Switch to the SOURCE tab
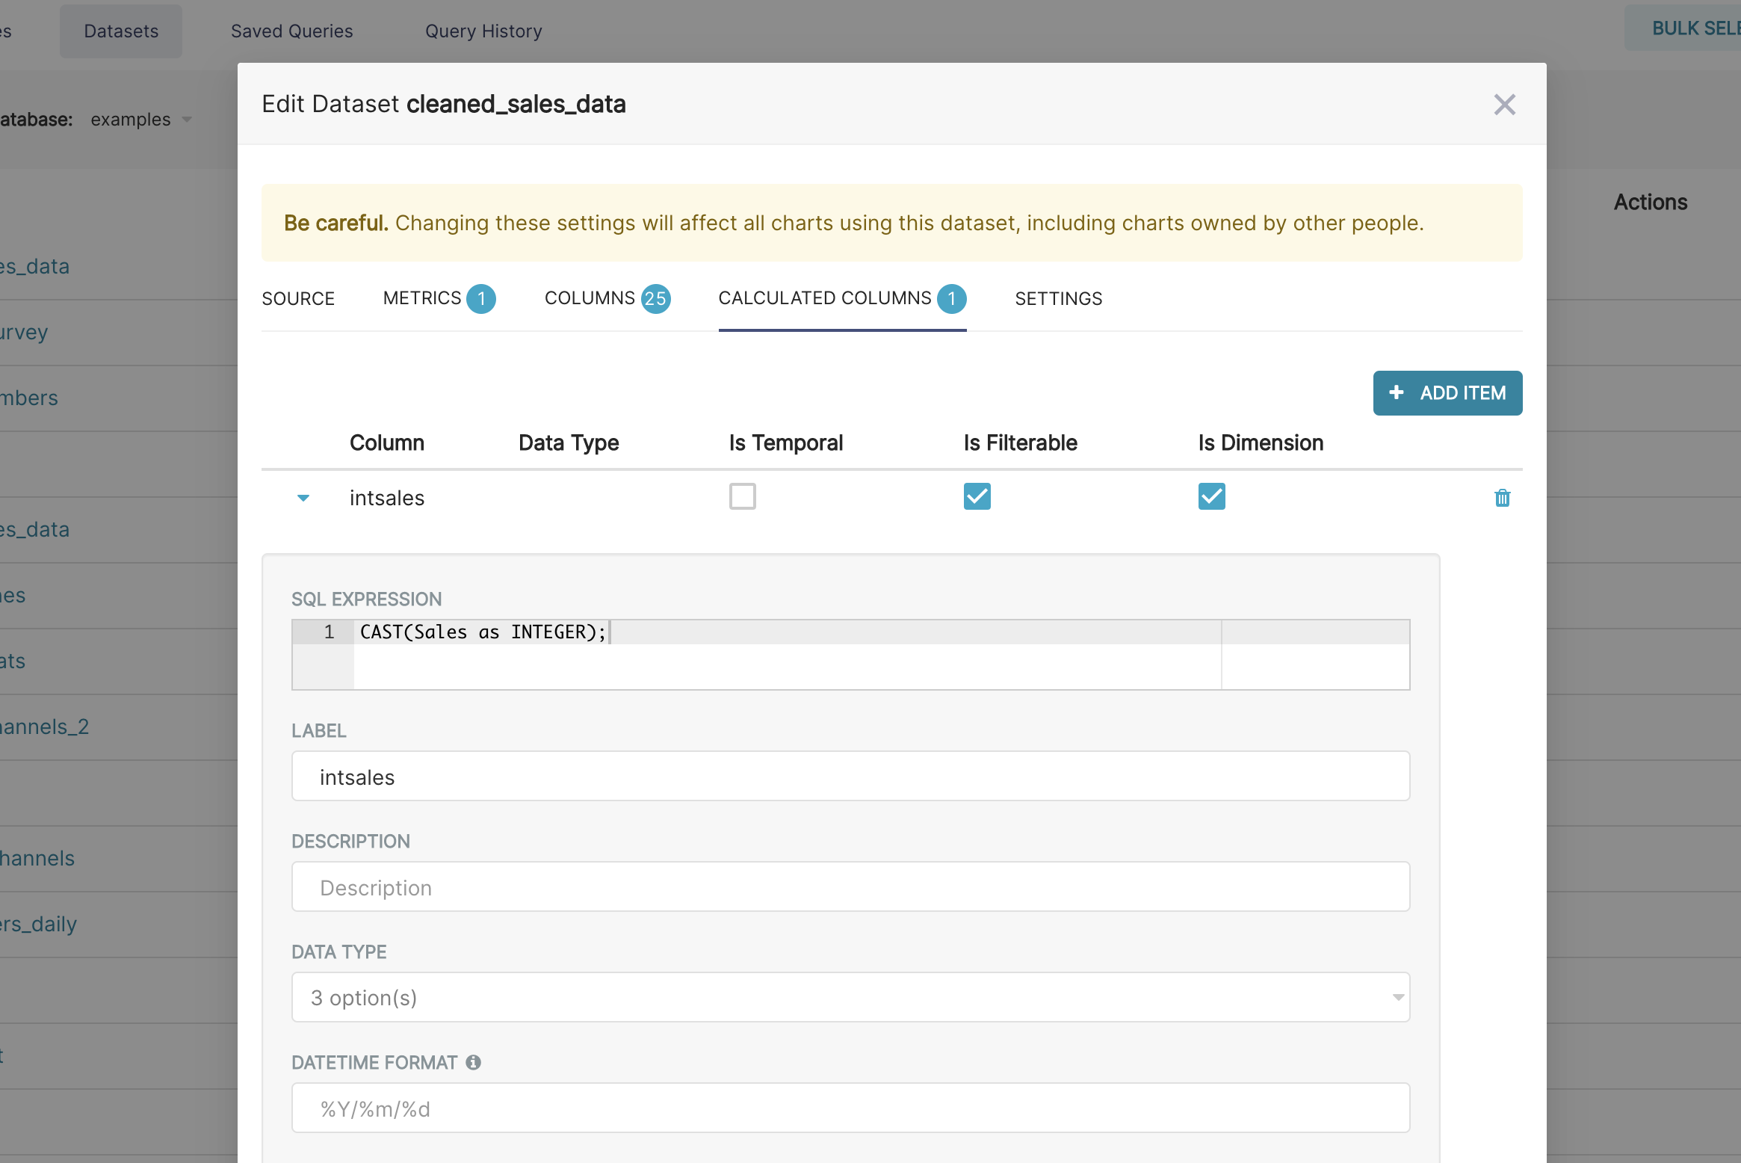The width and height of the screenshot is (1741, 1163). [298, 297]
